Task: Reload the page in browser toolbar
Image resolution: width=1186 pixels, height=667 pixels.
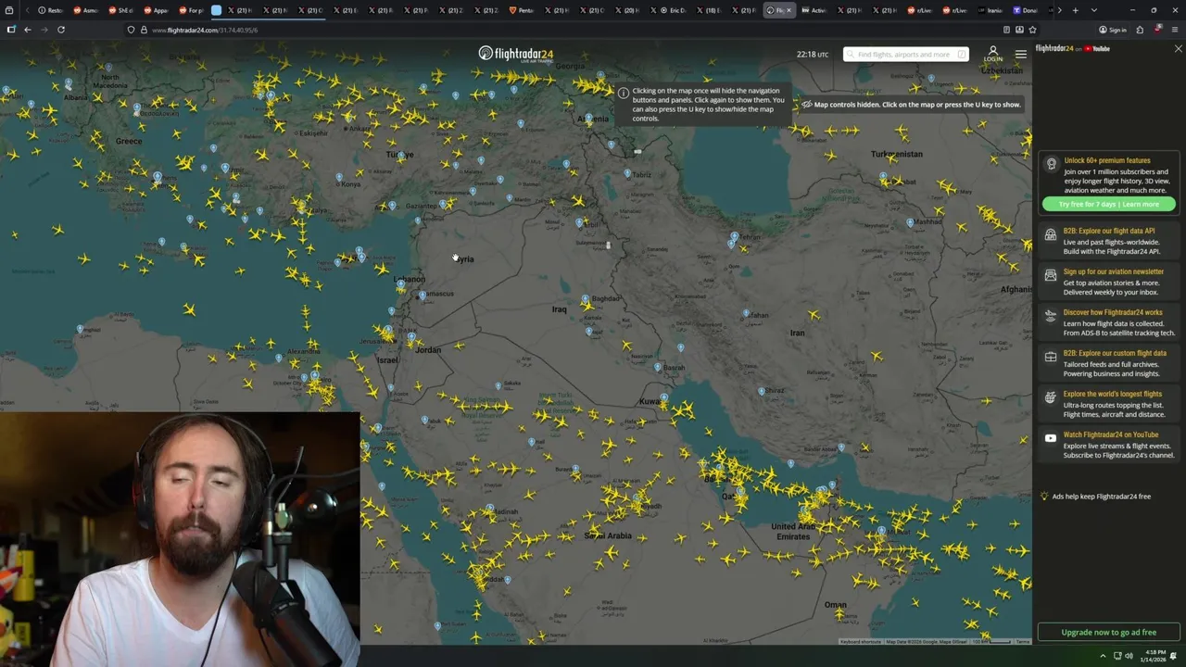Action: (61, 30)
